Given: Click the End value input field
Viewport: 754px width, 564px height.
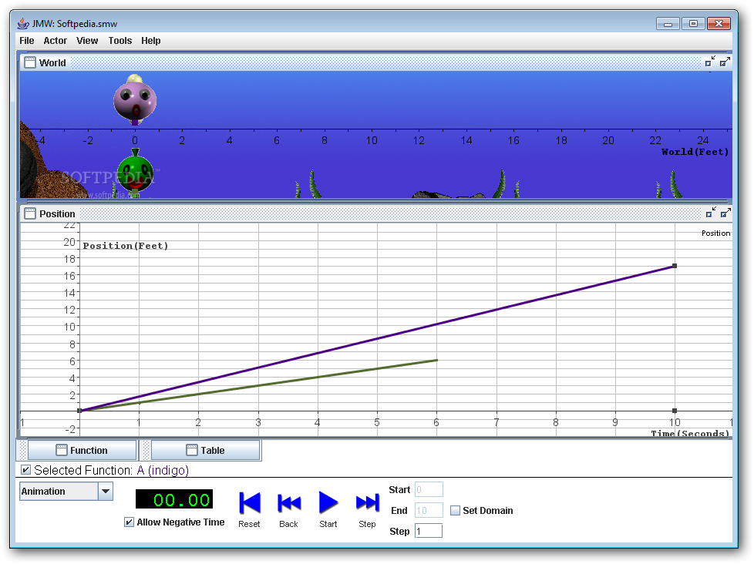Looking at the screenshot, I should [x=429, y=510].
